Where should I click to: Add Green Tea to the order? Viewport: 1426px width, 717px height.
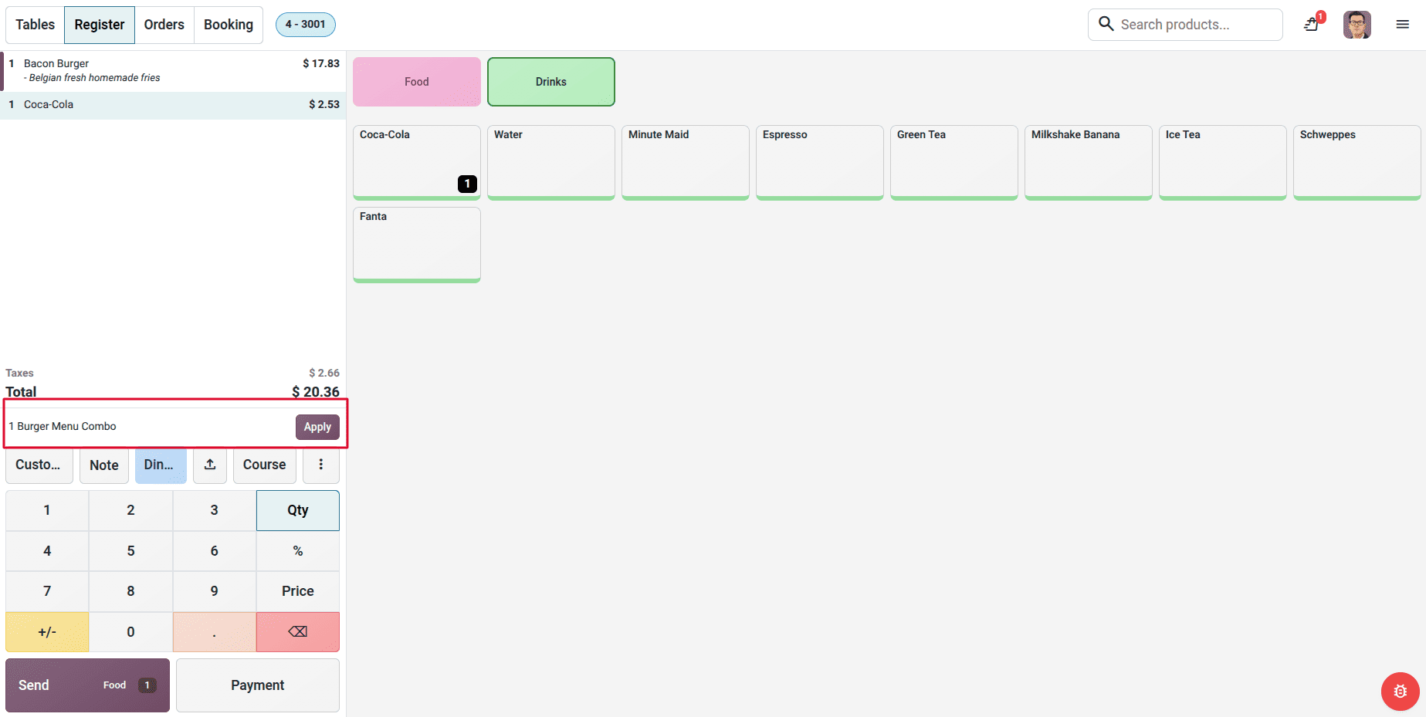pyautogui.click(x=954, y=163)
